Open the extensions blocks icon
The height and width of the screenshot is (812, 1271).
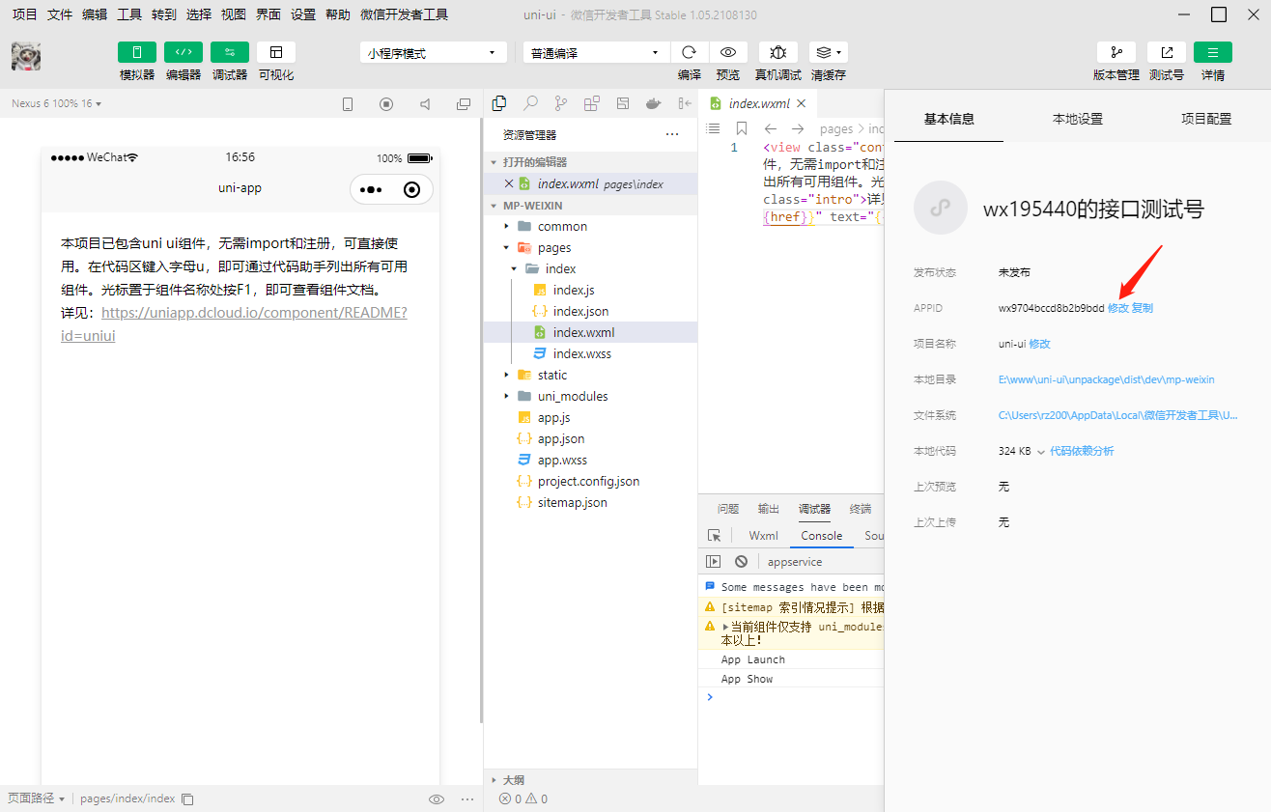(592, 103)
